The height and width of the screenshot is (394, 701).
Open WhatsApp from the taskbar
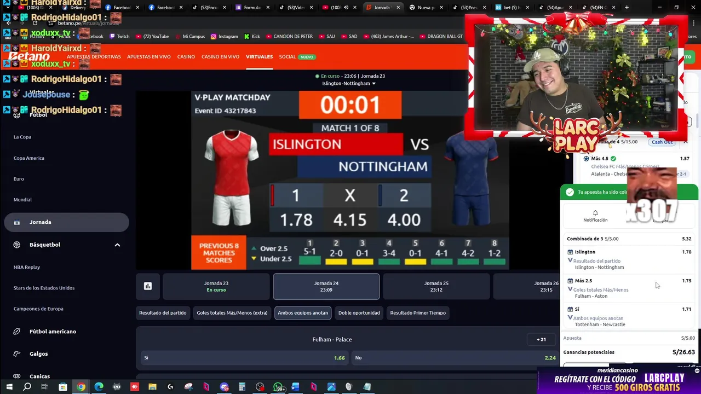pyautogui.click(x=278, y=387)
